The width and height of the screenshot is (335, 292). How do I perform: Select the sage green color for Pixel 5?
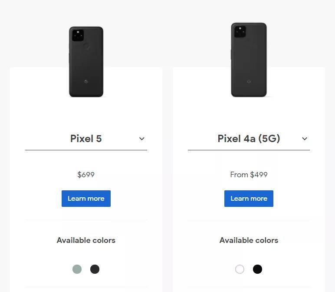pos(77,269)
